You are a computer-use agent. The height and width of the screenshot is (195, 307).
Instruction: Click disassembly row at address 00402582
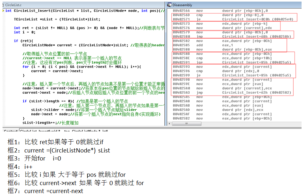coord(222,41)
